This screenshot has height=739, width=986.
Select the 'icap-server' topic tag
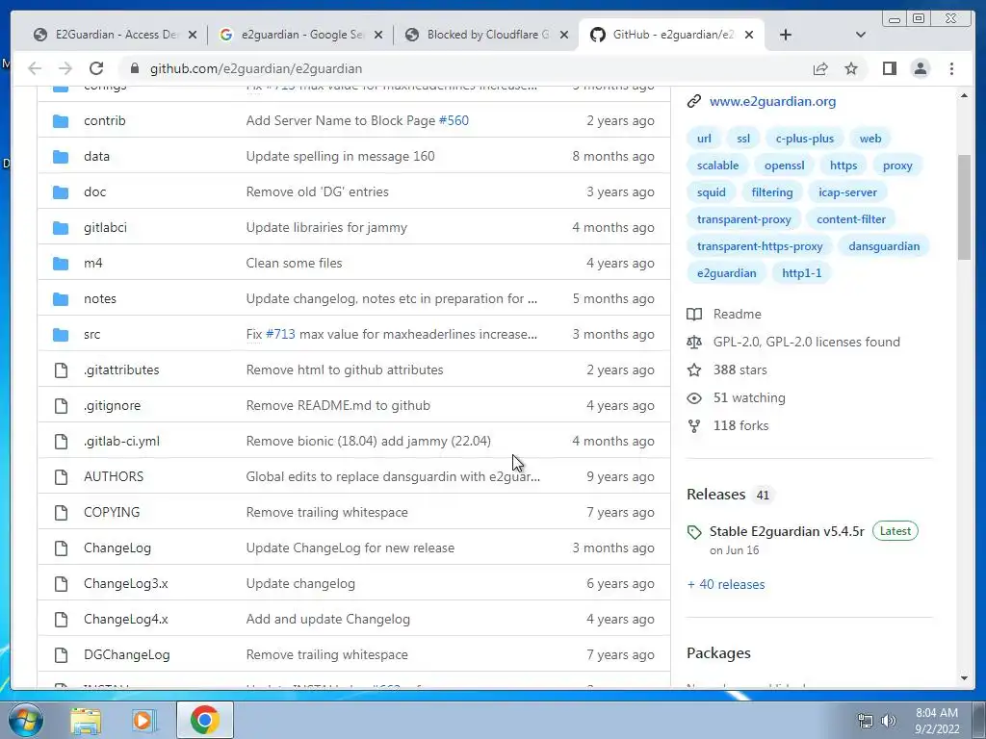tap(847, 192)
